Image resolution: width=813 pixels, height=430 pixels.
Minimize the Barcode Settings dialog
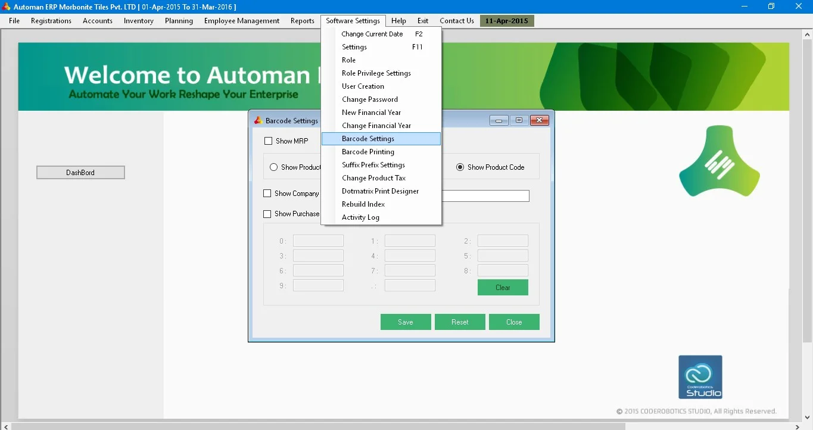coord(499,120)
